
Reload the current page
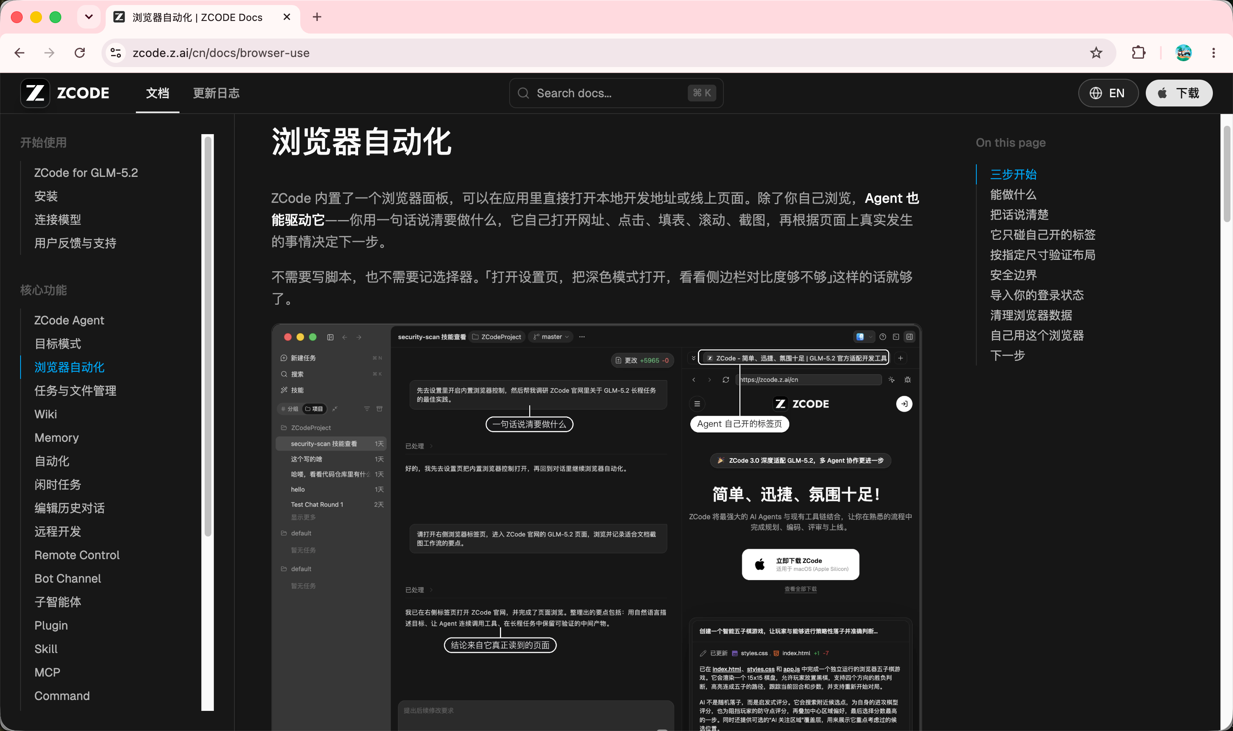point(80,53)
